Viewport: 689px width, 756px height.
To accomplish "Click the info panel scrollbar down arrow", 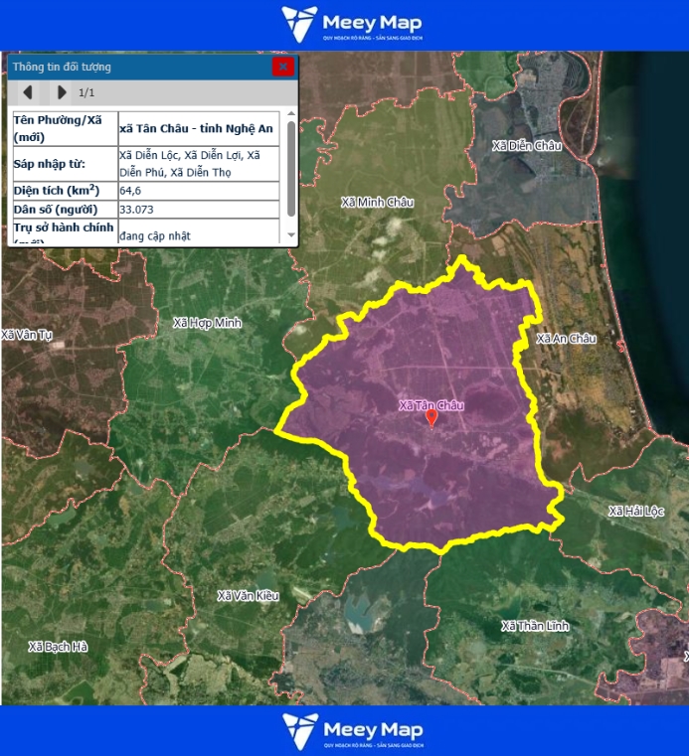I will (x=291, y=235).
